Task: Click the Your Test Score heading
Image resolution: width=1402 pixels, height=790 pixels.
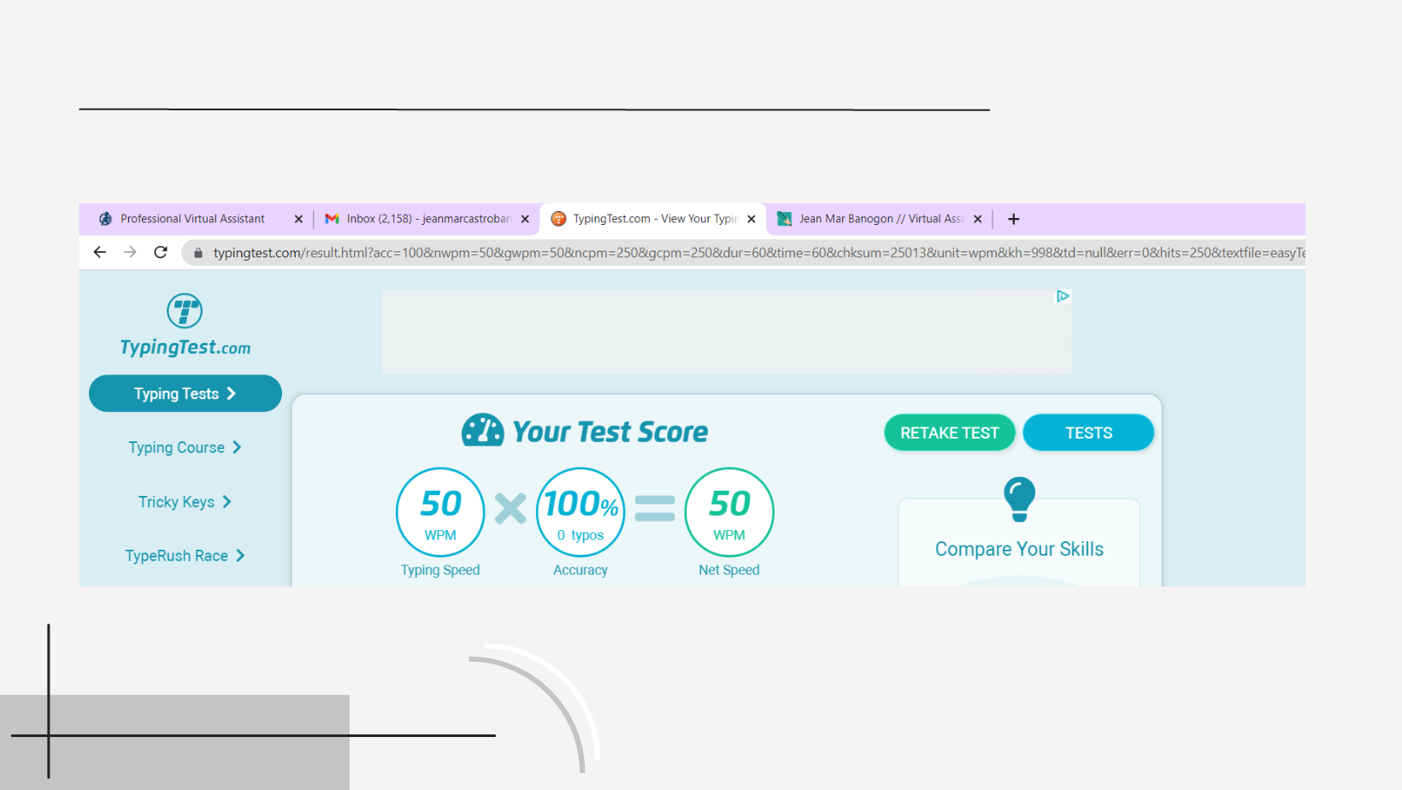Action: click(x=610, y=432)
